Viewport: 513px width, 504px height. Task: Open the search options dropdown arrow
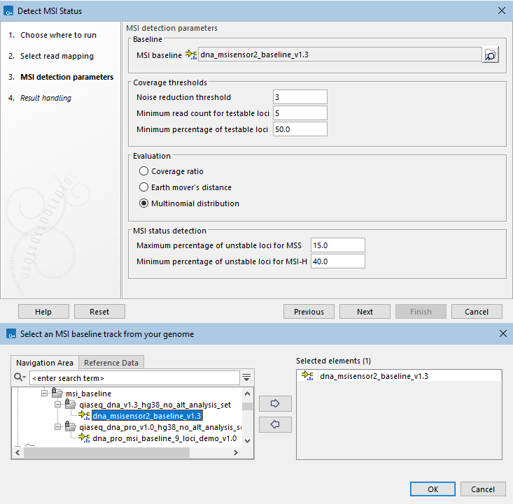(x=24, y=377)
